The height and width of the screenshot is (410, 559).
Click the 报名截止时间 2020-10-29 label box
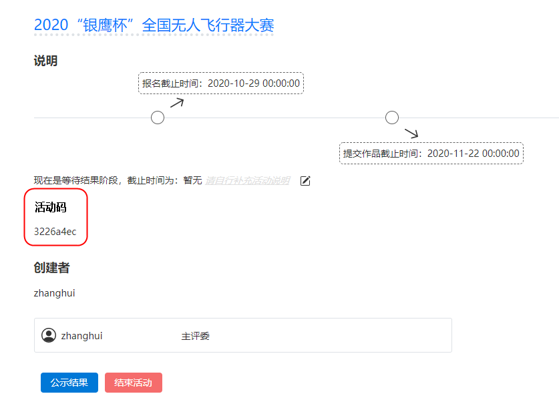221,83
